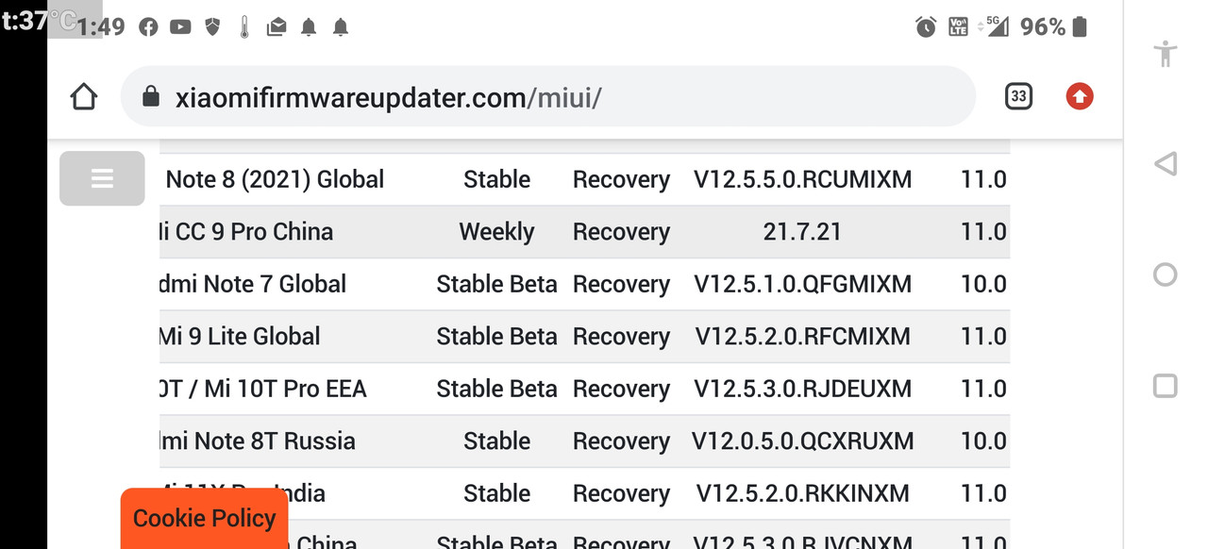Tap the alarm clock status icon
This screenshot has height=549, width=1208.
tap(926, 27)
